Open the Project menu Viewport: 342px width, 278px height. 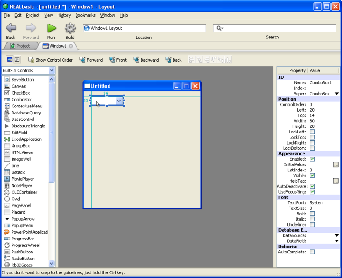pyautogui.click(x=32, y=15)
